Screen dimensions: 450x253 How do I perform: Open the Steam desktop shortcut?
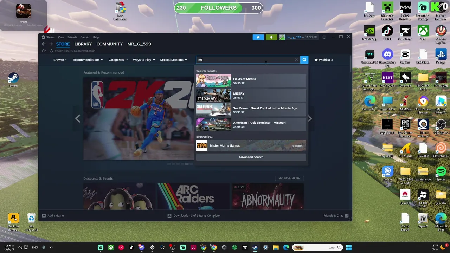[x=13, y=80]
